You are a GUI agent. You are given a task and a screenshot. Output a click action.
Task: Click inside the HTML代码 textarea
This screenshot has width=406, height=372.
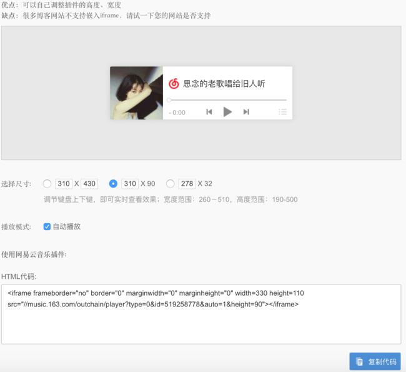coord(201,314)
